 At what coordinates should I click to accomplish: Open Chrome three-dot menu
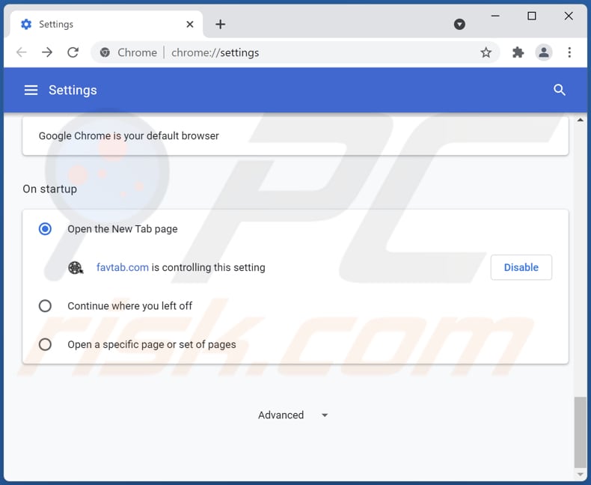pyautogui.click(x=569, y=52)
